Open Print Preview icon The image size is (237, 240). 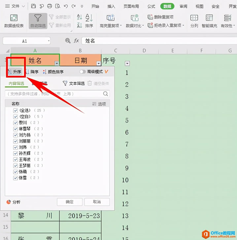tap(58, 6)
